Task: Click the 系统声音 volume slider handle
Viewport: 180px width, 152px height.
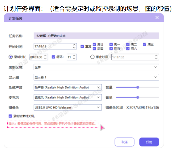Action: [137, 87]
